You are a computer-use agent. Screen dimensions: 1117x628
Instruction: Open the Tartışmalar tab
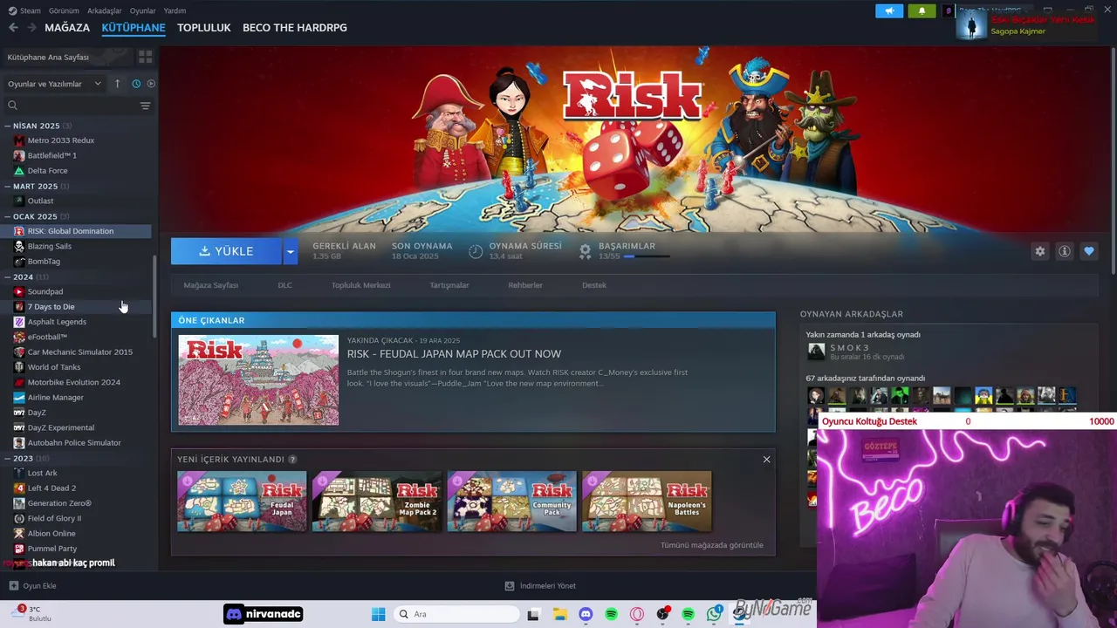pyautogui.click(x=449, y=285)
